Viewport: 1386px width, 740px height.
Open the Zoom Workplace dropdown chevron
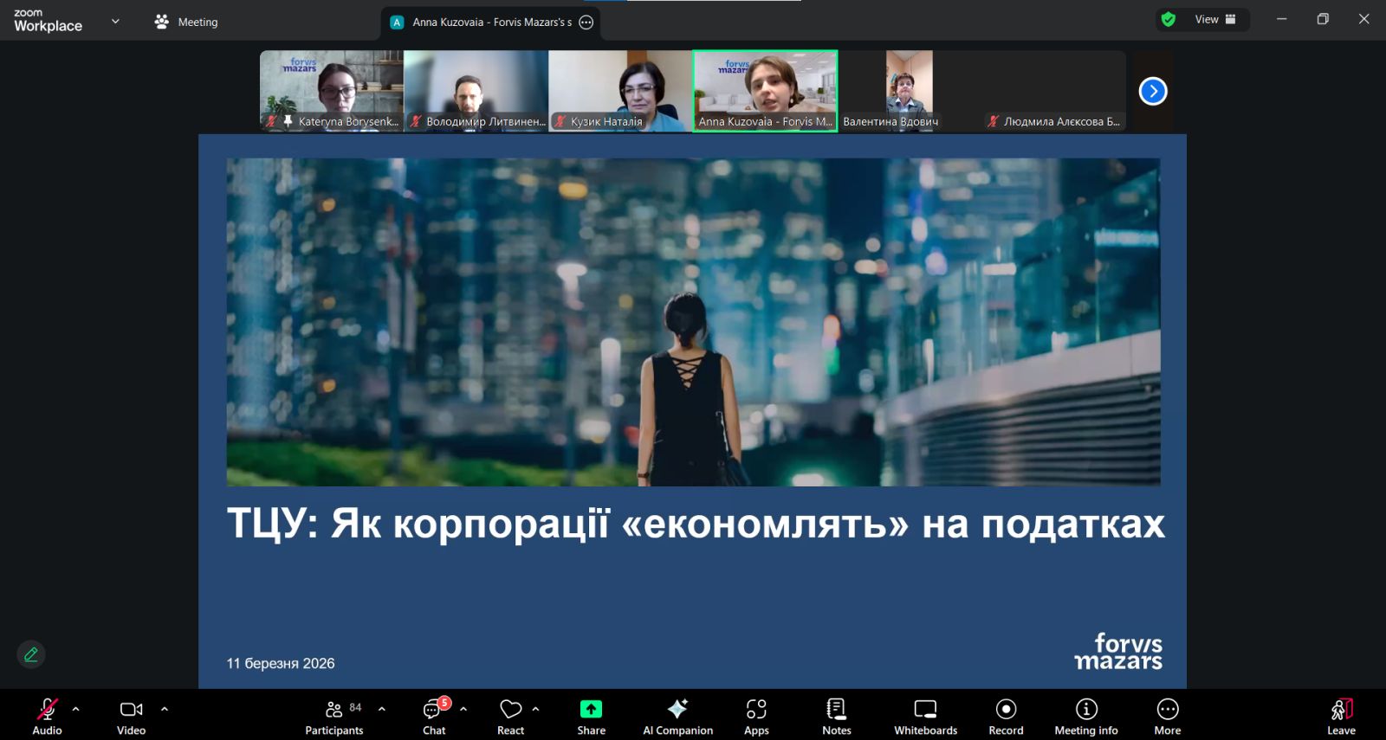pos(115,22)
